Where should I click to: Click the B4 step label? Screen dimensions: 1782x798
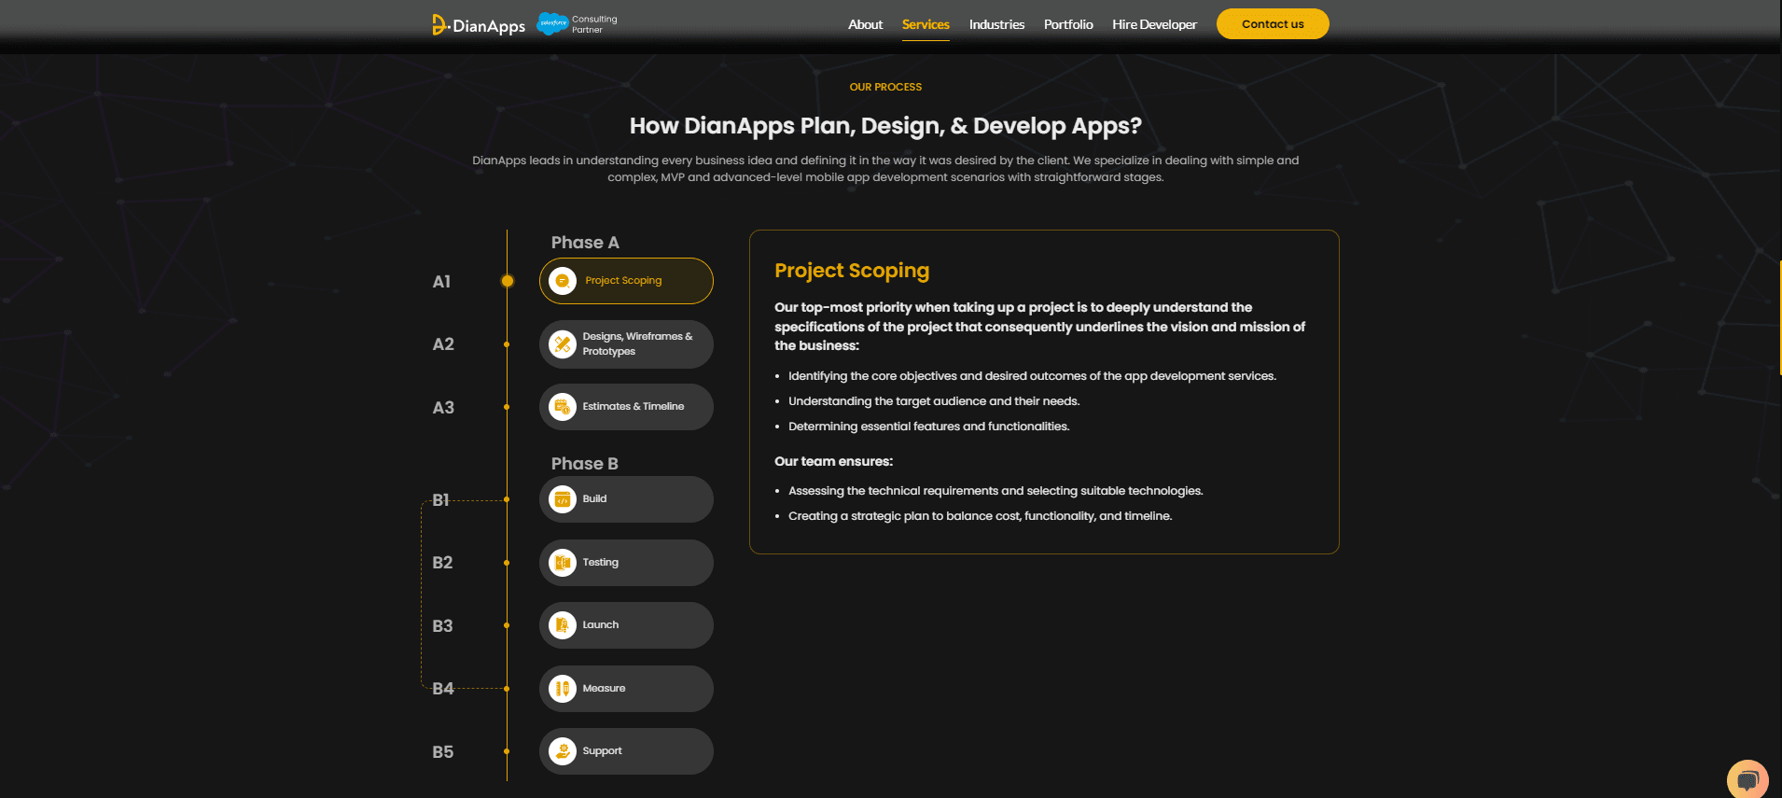coord(443,689)
